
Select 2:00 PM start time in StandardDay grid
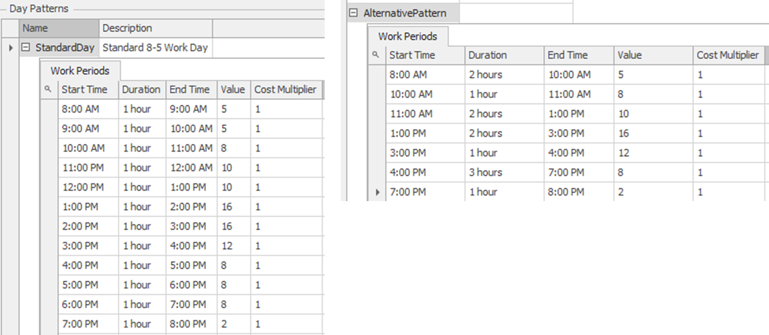pos(88,227)
